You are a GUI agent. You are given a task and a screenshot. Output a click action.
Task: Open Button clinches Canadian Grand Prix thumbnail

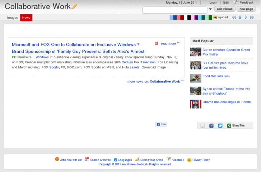[196, 52]
